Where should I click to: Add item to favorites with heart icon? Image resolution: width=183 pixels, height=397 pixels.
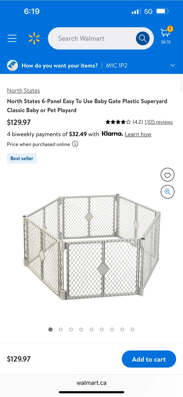click(x=168, y=175)
